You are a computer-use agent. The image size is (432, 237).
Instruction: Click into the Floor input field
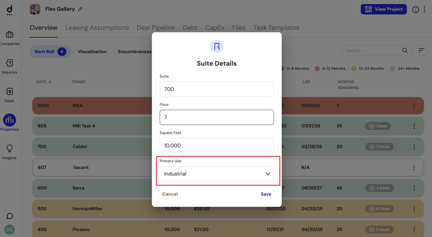coord(217,117)
